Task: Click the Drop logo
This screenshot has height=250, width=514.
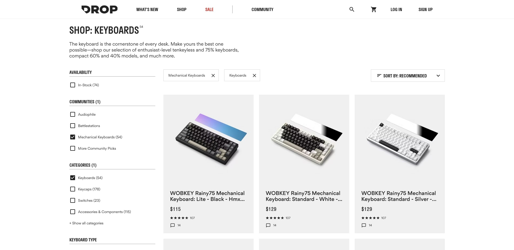Action: (x=99, y=9)
